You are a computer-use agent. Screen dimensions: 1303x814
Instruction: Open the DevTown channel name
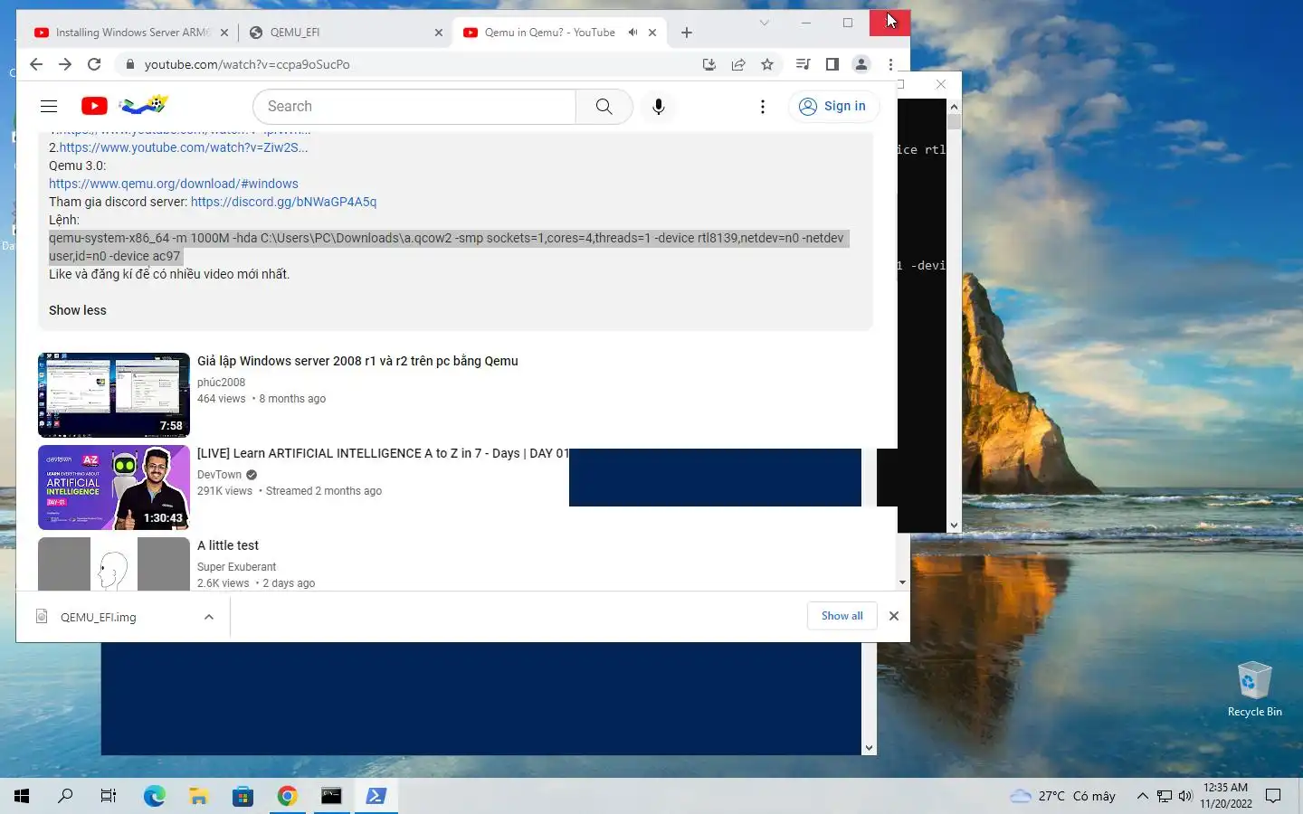click(220, 475)
